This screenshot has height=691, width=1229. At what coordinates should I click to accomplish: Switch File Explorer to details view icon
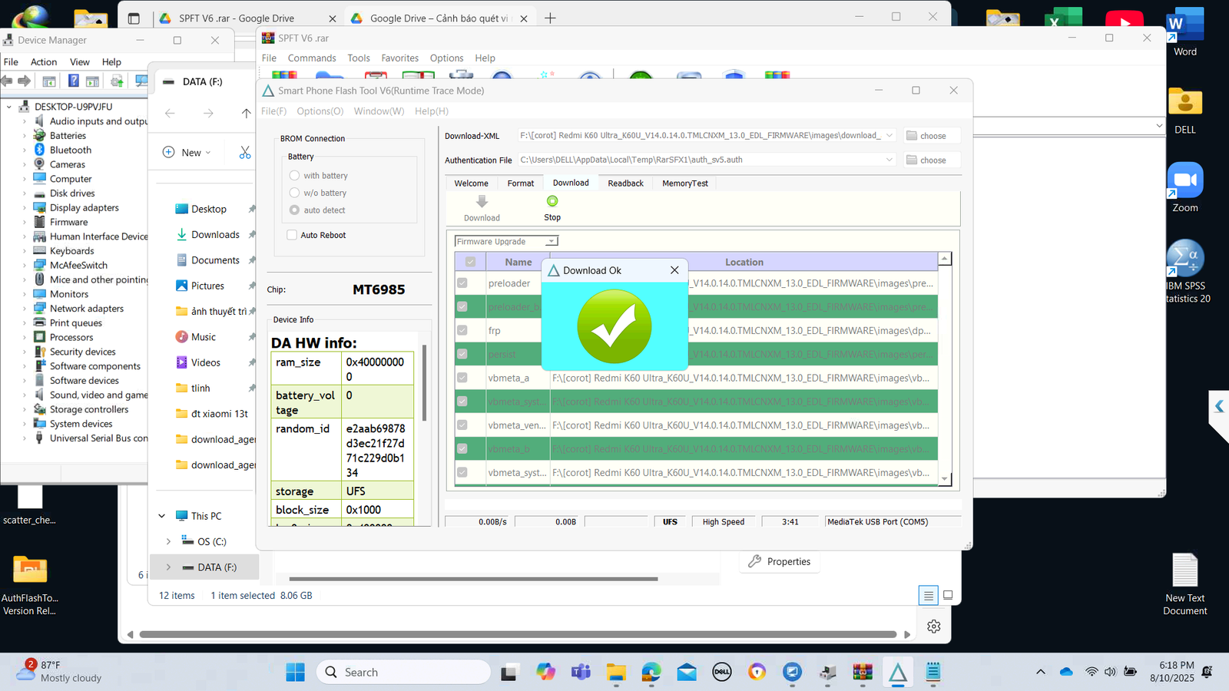click(928, 595)
